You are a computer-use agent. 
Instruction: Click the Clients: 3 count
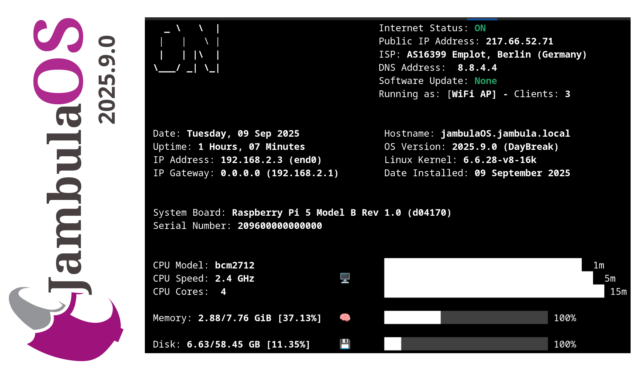click(542, 94)
